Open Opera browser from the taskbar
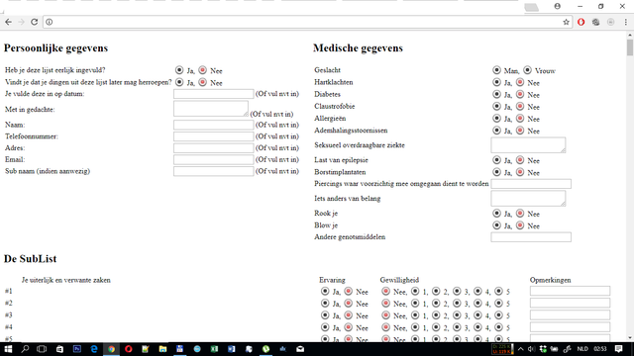634x356 pixels. click(x=128, y=349)
